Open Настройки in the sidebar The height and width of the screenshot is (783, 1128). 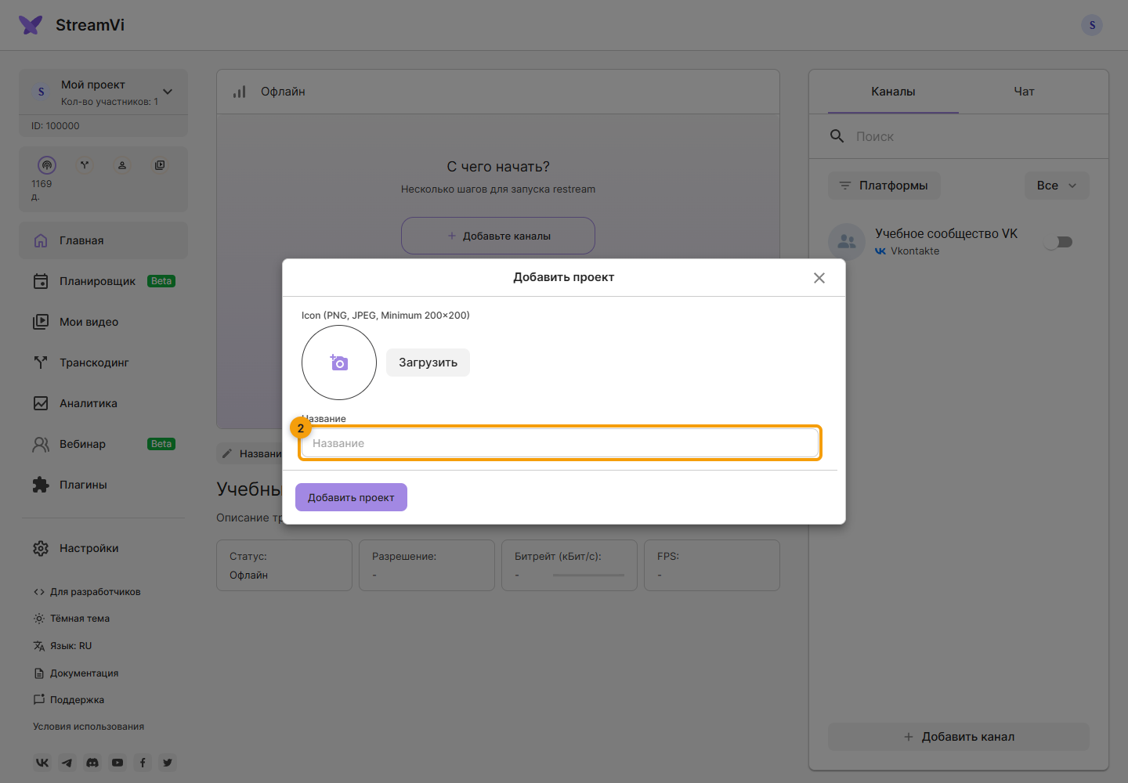(x=103, y=548)
